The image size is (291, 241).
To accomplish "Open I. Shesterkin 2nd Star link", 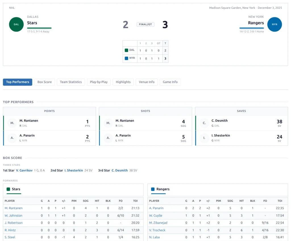I will point(74,171).
